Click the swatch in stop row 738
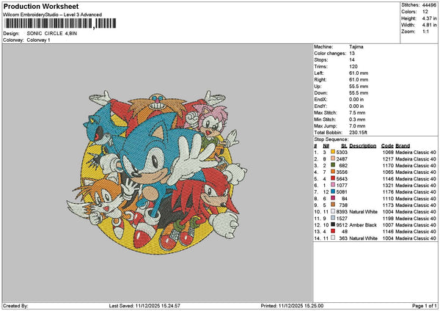 pos(333,205)
